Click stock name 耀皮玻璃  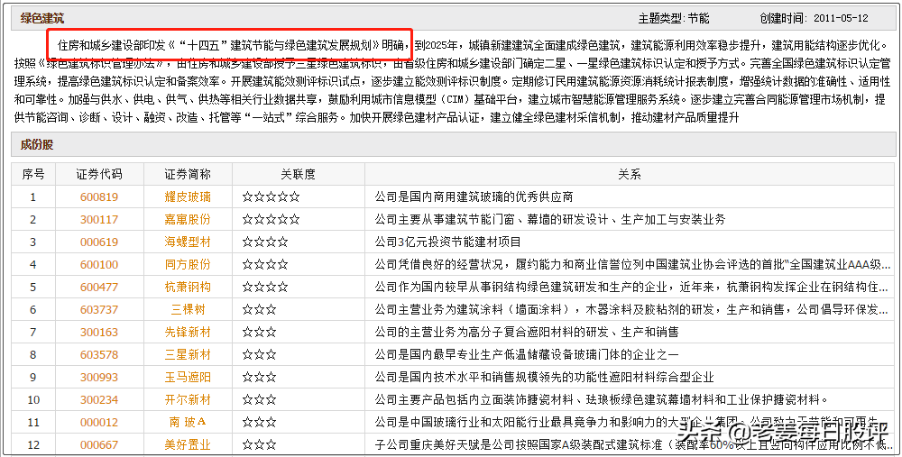coord(188,197)
